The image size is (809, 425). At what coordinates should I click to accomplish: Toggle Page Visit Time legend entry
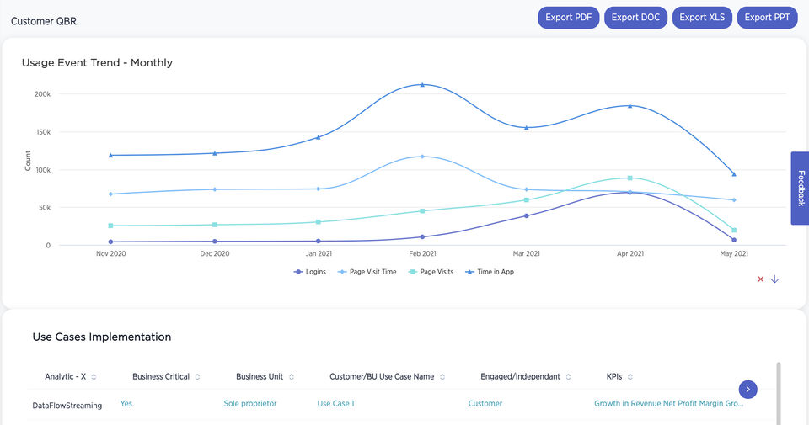(367, 272)
